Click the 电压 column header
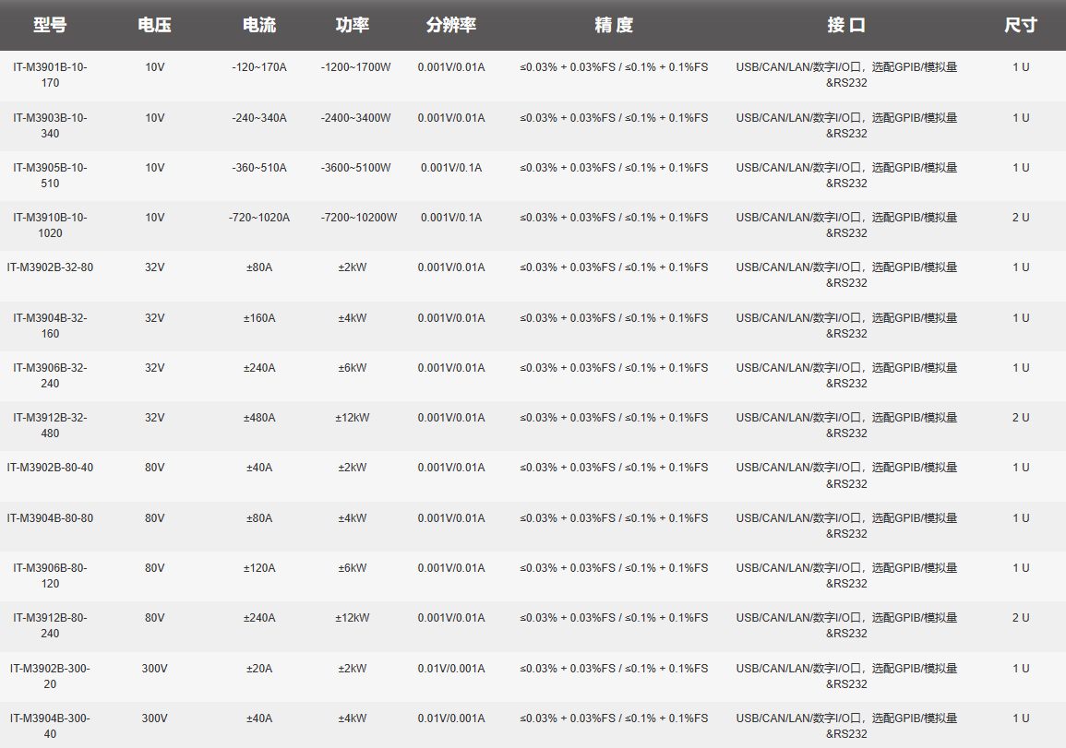Viewport: 1066px width, 748px height. click(154, 25)
